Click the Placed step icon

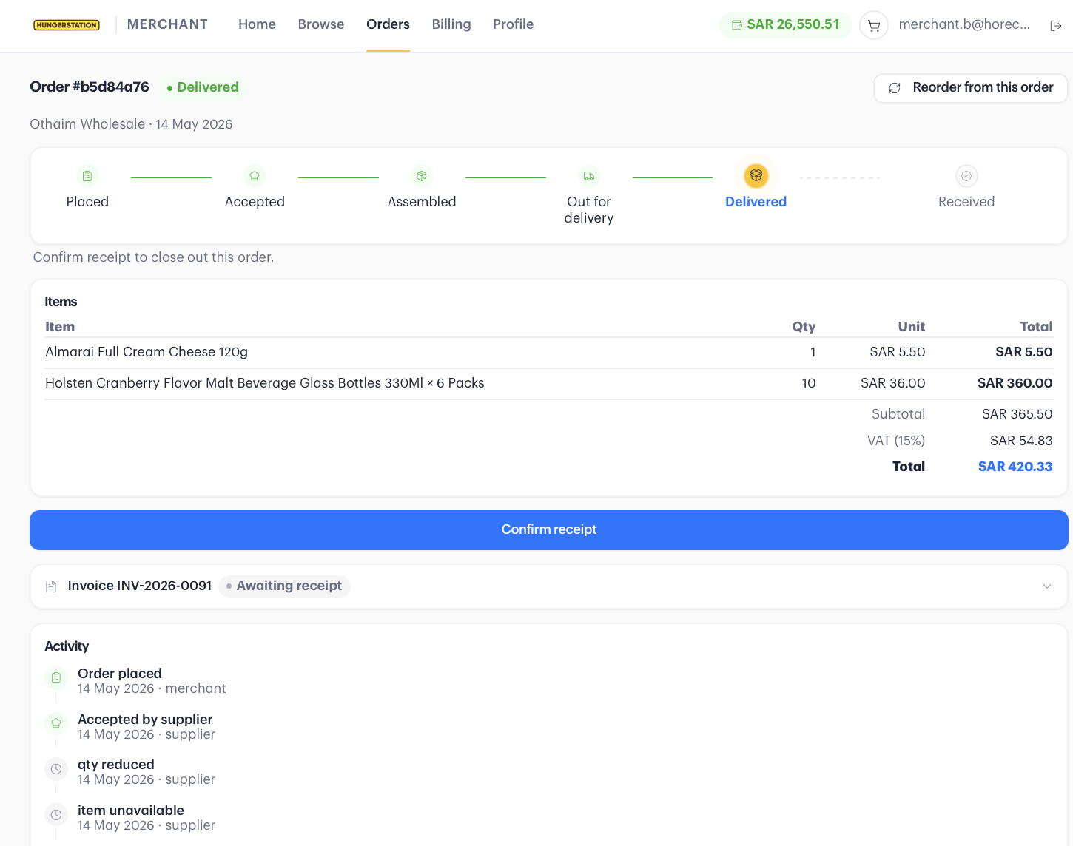pos(87,176)
